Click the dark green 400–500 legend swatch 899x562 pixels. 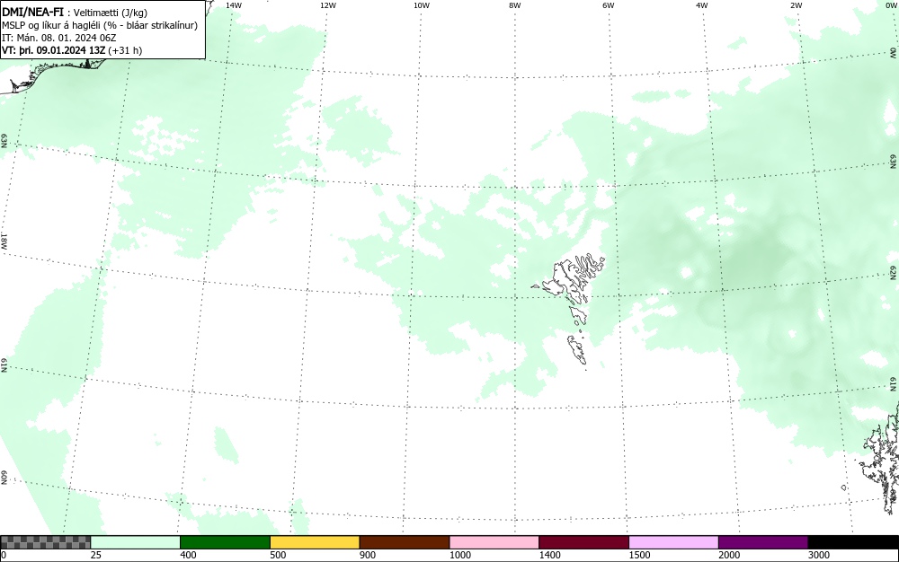pyautogui.click(x=225, y=542)
